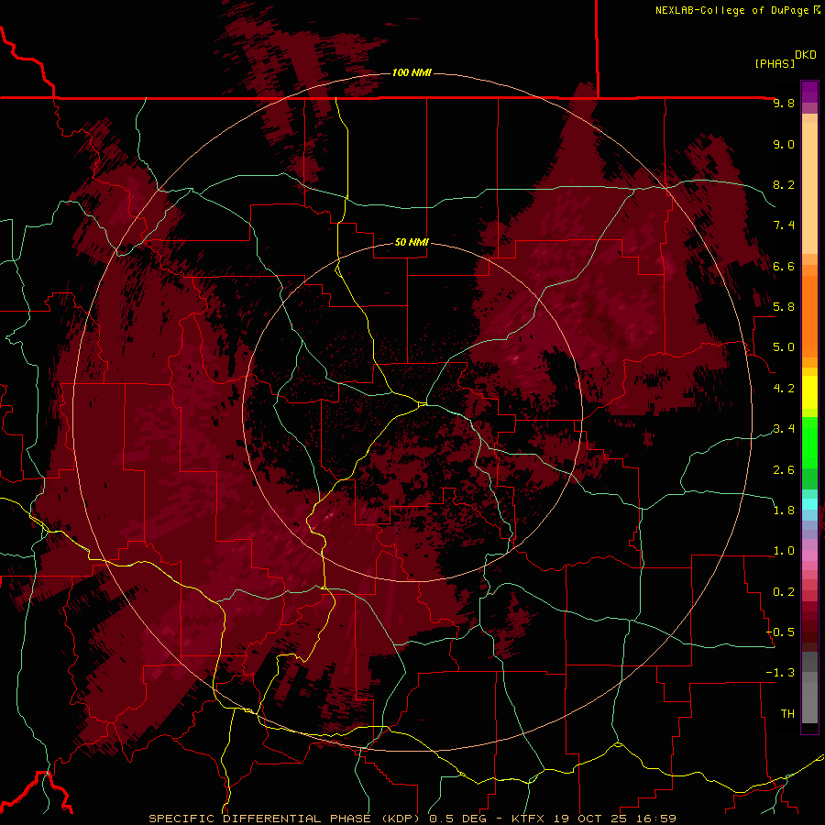Click the 6.6 legend value

pos(784,266)
